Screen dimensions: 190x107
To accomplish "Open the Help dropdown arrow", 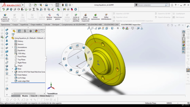I will (178, 5).
